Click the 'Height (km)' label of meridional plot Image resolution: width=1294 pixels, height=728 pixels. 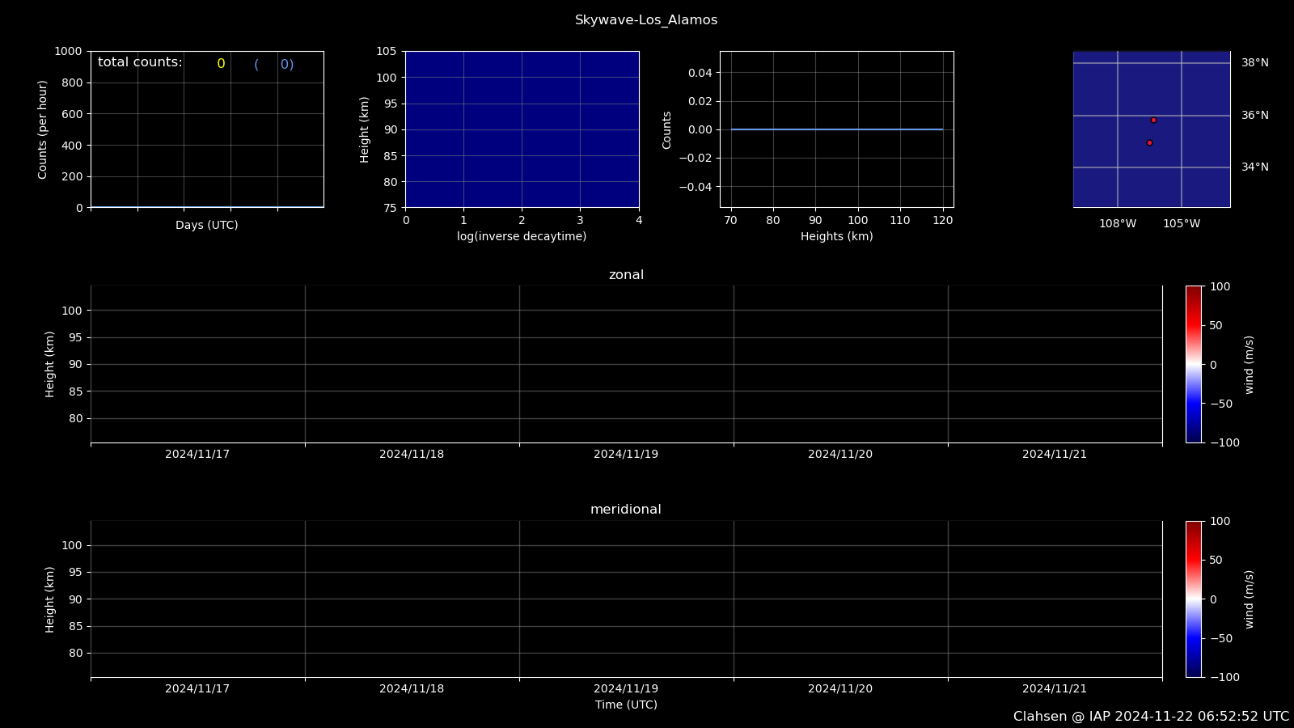tap(50, 599)
